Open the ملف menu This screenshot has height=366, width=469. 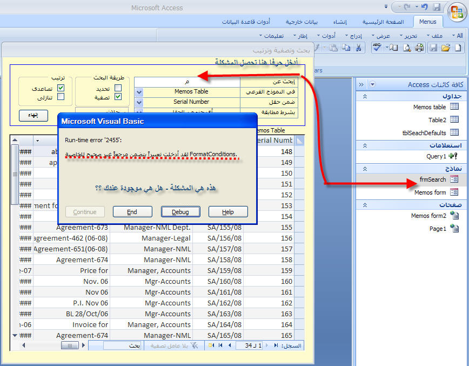pos(434,36)
